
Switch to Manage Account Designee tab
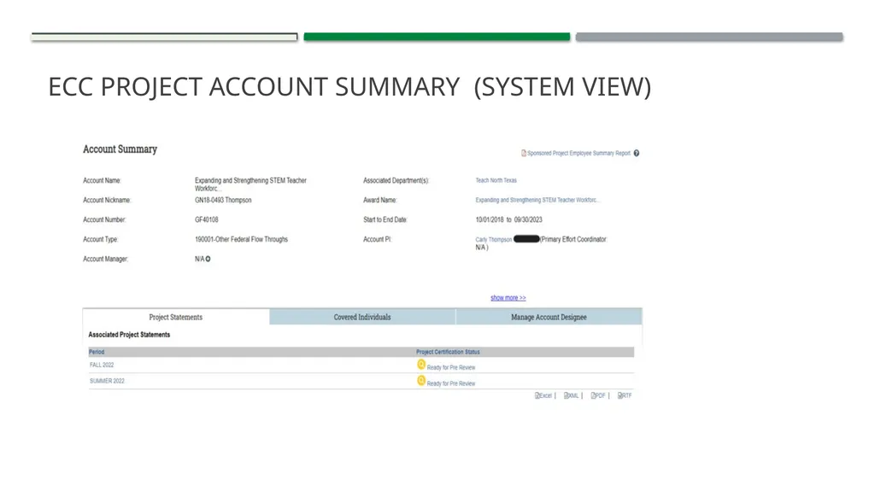(x=549, y=317)
